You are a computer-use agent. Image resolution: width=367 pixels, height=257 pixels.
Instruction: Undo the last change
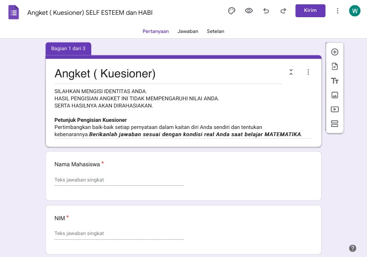coord(266,11)
